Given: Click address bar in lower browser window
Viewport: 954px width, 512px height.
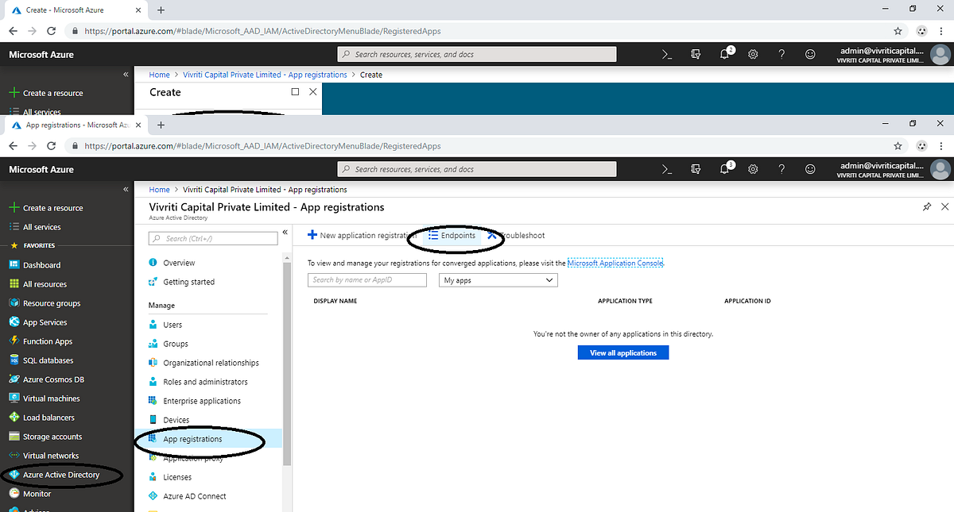Looking at the screenshot, I should coord(477,146).
